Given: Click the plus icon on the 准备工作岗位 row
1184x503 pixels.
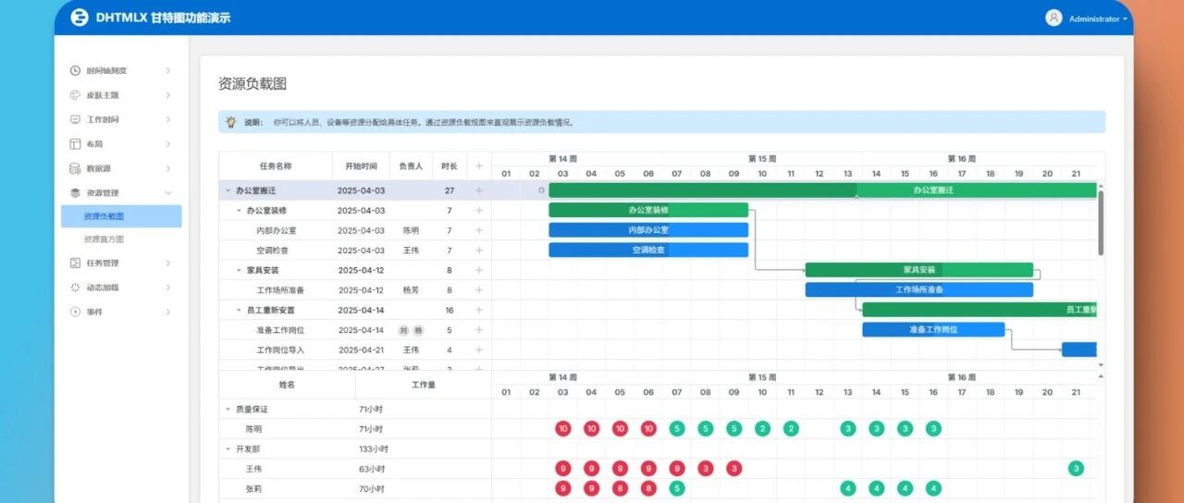Looking at the screenshot, I should coord(479,330).
